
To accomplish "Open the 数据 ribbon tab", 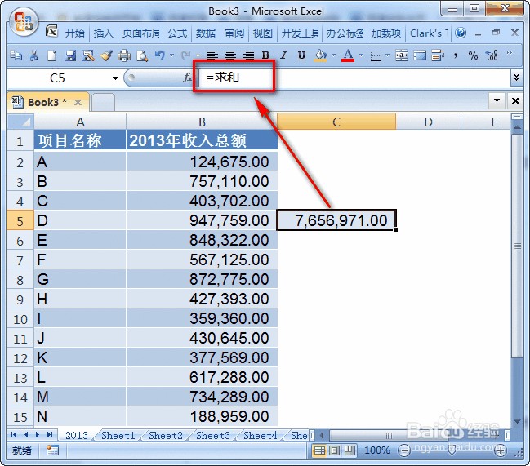I will point(206,33).
